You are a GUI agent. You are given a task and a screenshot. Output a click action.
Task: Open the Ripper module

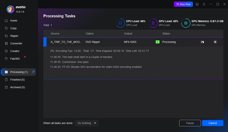click(14, 36)
